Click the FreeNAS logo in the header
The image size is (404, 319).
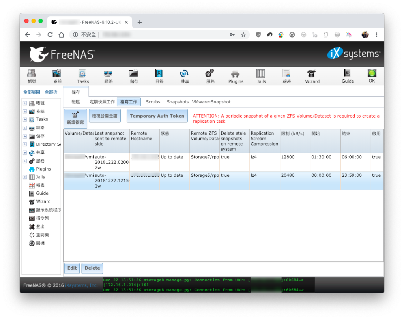[62, 54]
